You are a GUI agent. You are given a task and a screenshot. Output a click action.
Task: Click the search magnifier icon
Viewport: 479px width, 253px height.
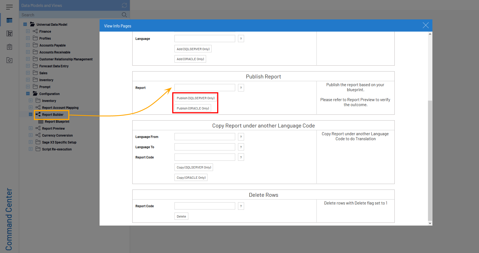point(124,15)
